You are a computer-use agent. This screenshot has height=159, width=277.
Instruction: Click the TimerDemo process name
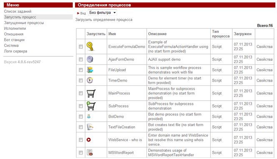coord(117,80)
